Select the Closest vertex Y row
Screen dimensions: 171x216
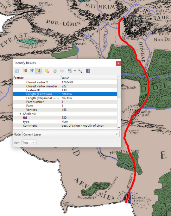coord(65,82)
